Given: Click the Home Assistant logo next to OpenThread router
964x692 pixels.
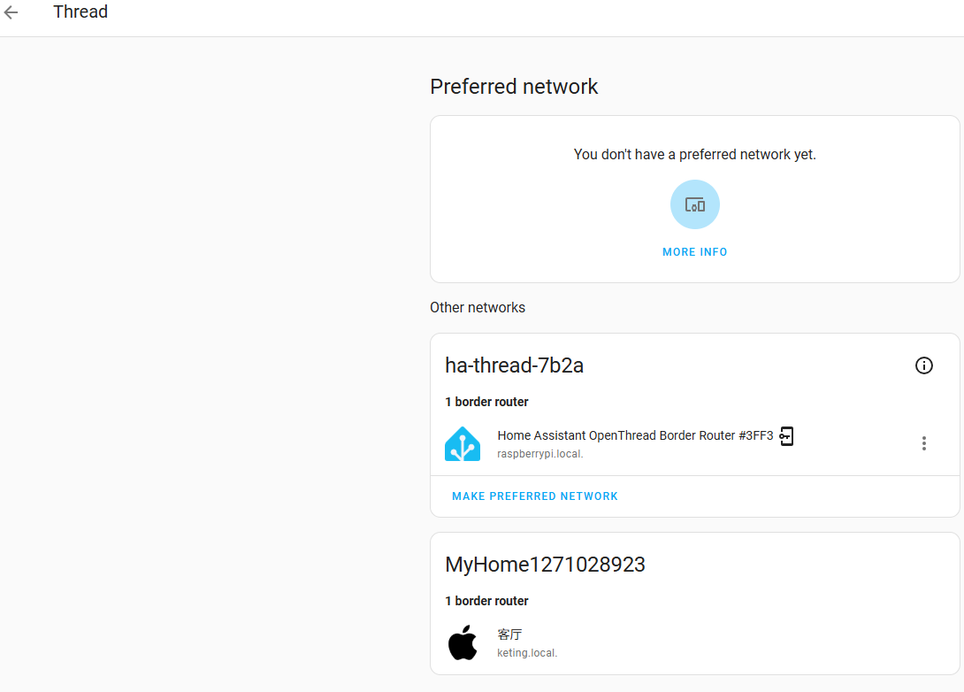Looking at the screenshot, I should click(463, 443).
